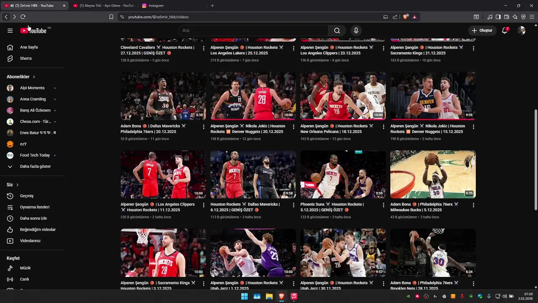Open the Brave playlist music note icon
The width and height of the screenshot is (538, 303).
click(x=490, y=17)
